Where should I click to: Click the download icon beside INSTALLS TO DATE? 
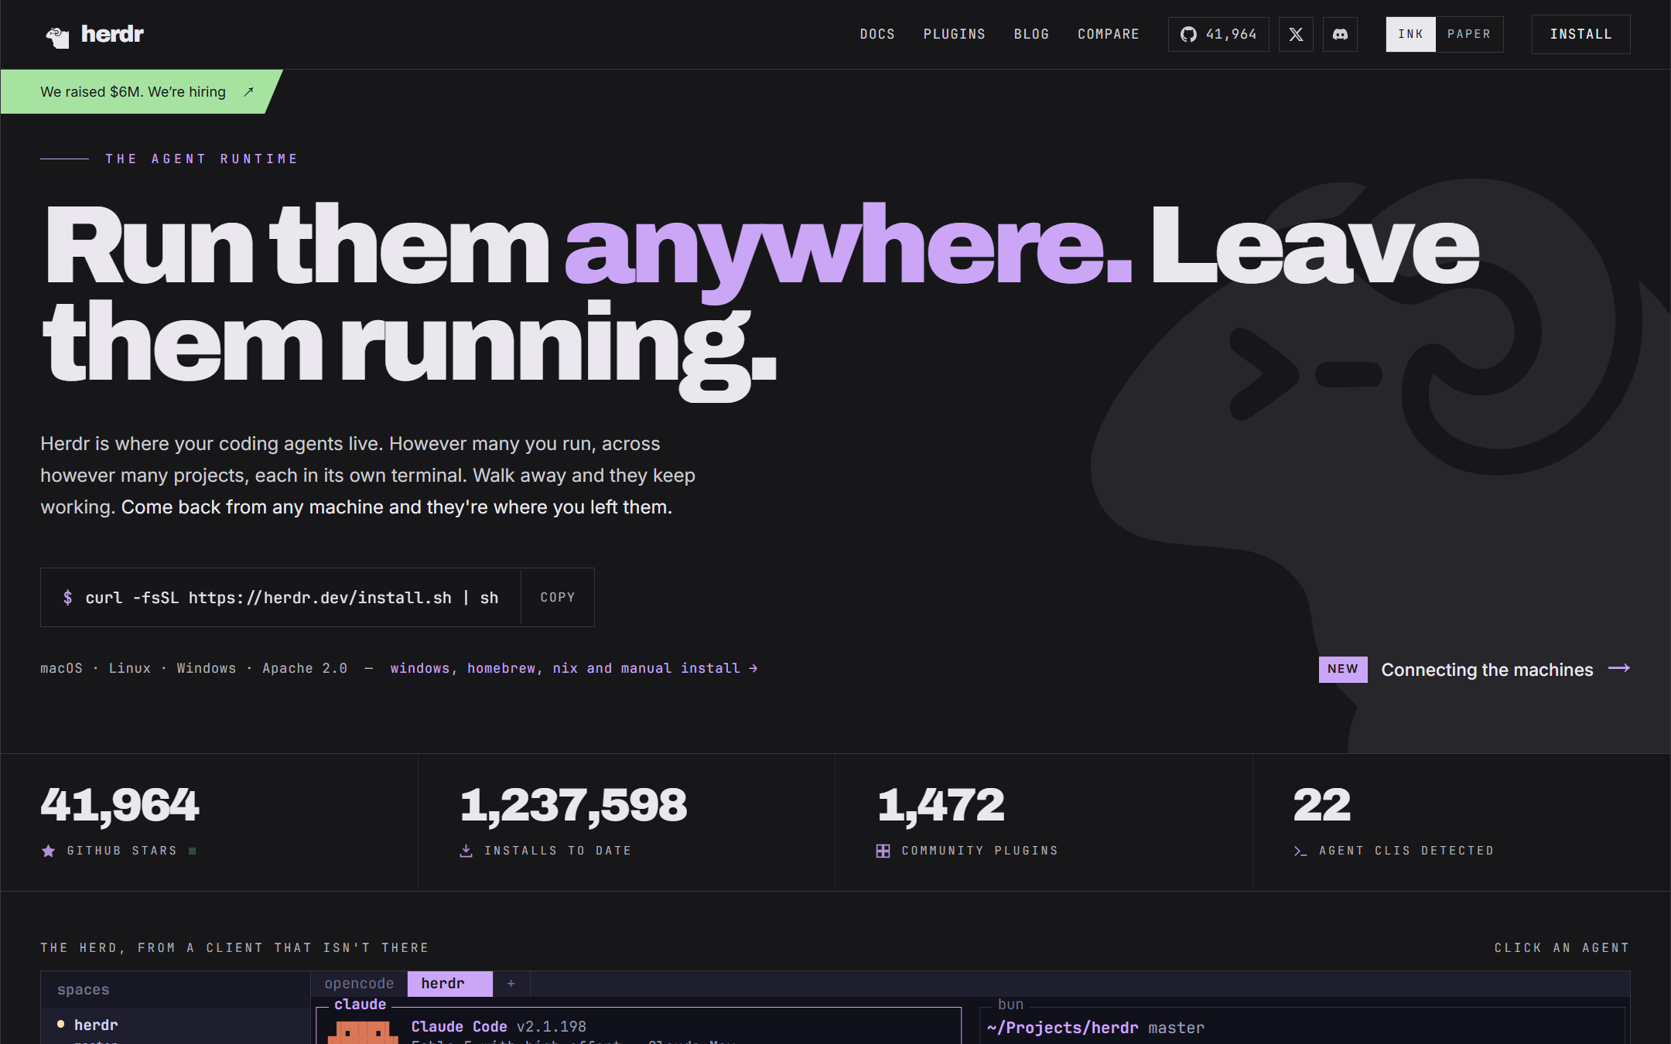click(x=466, y=851)
